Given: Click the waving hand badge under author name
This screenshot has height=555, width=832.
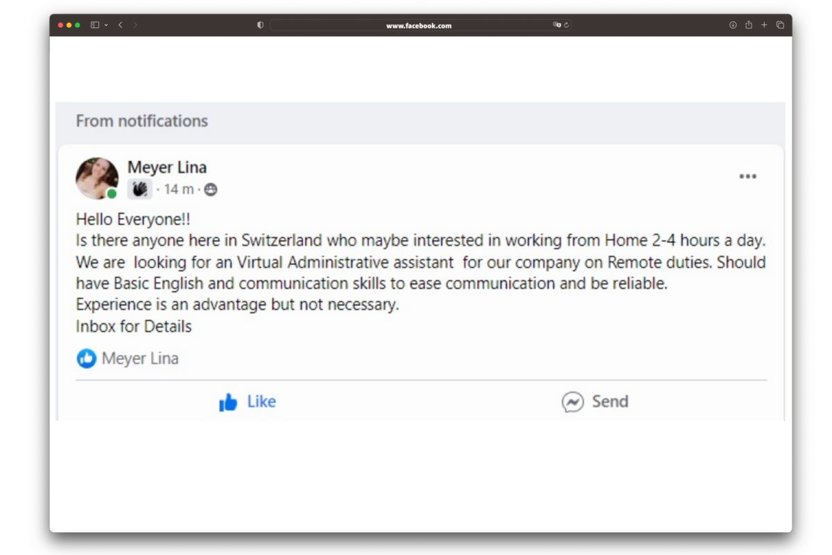Looking at the screenshot, I should pos(139,189).
